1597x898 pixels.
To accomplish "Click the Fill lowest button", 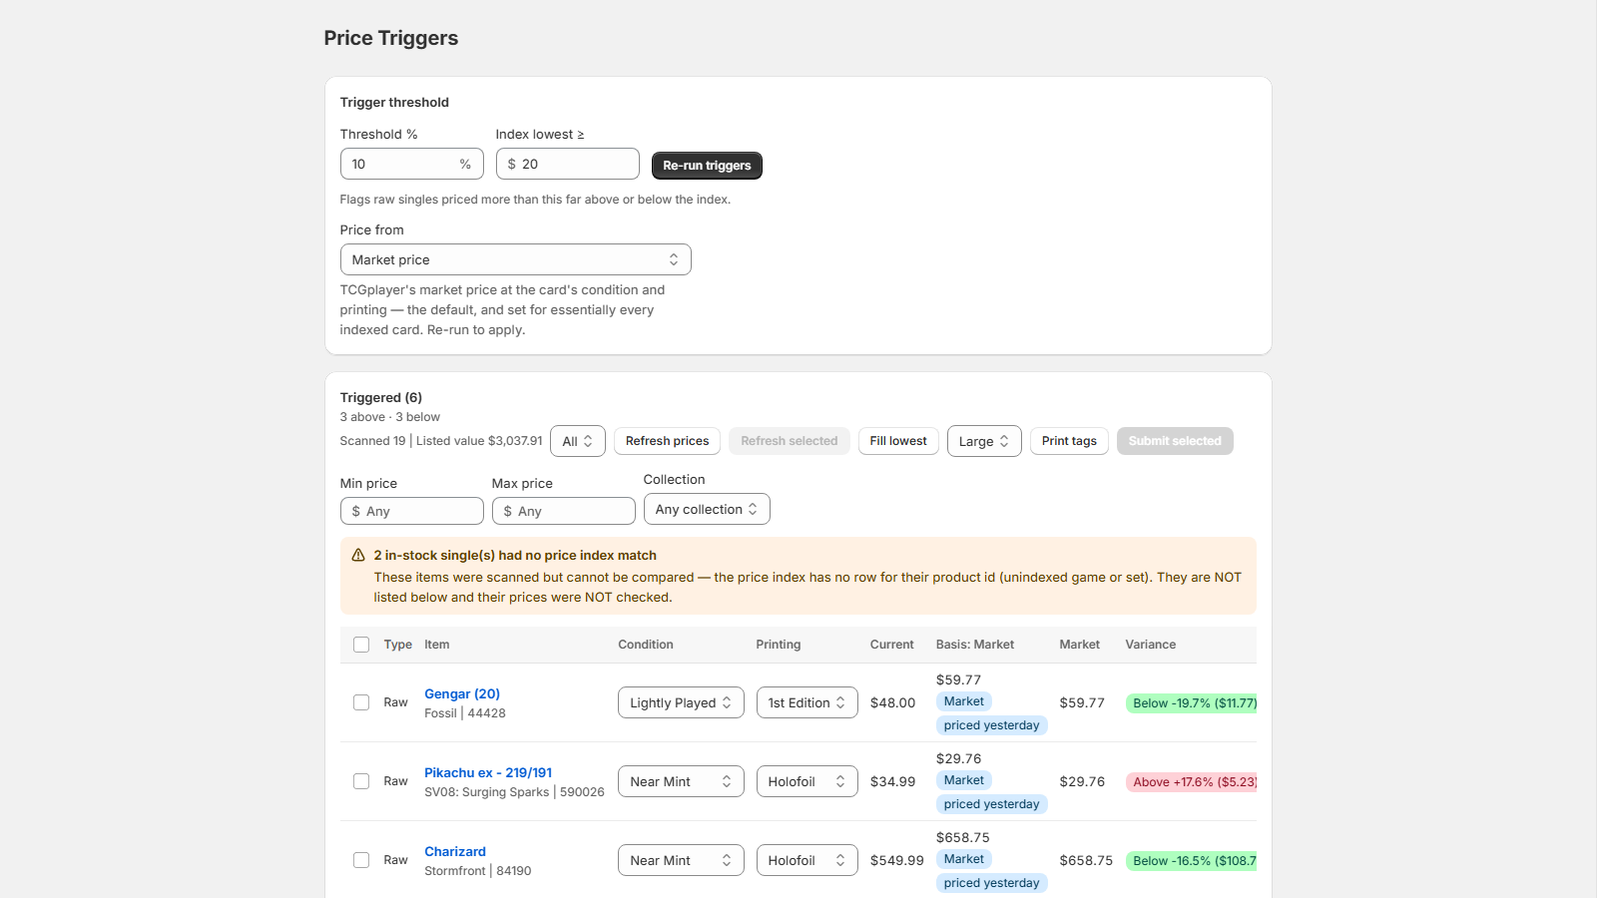I will coord(898,441).
